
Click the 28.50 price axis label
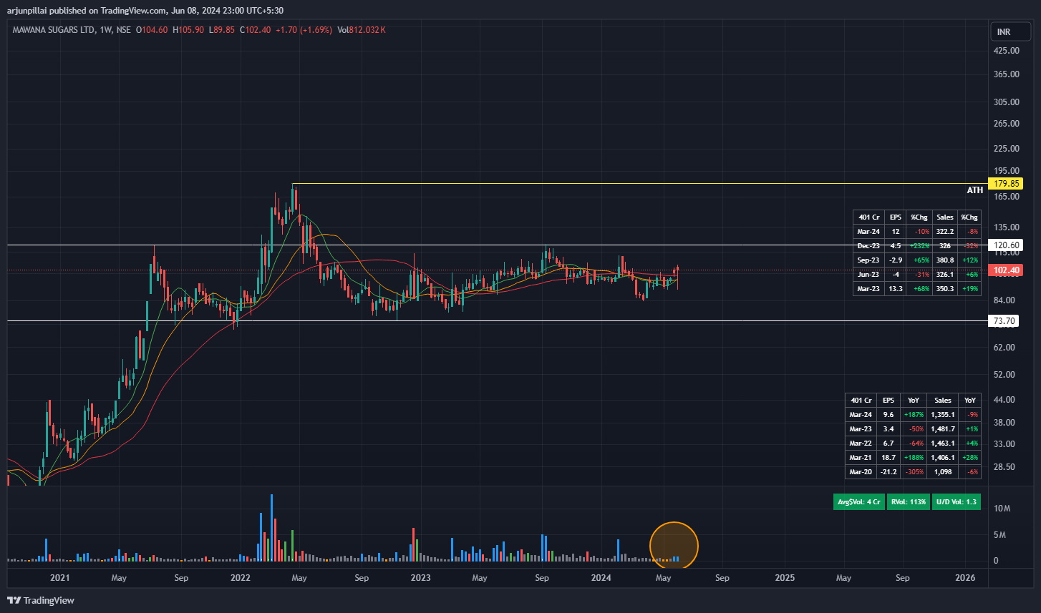click(x=1004, y=467)
